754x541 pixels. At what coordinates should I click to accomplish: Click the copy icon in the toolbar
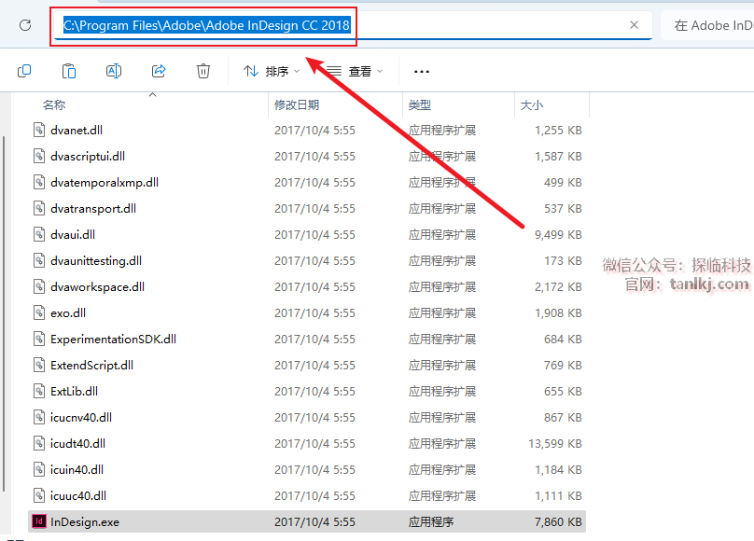(24, 71)
